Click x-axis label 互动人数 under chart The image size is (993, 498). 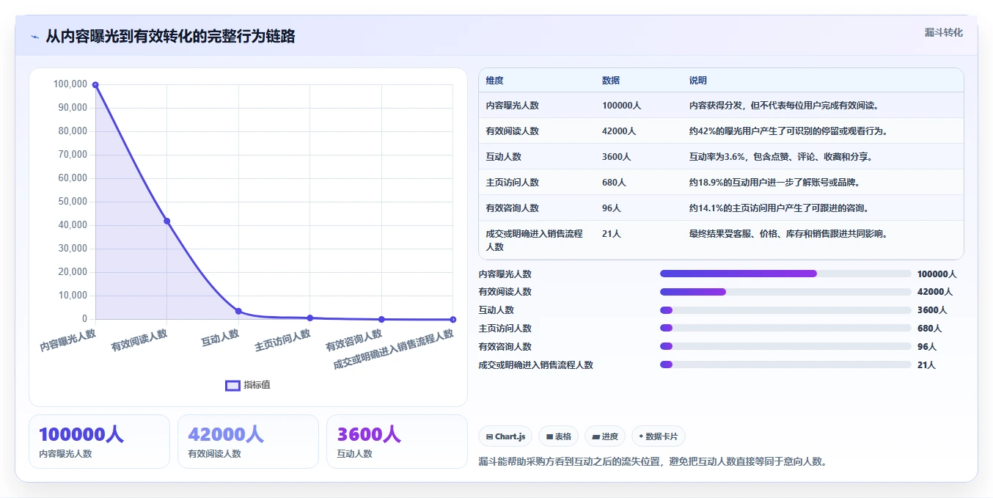pos(220,338)
